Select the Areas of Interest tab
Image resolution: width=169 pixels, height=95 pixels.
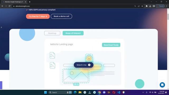click(x=73, y=33)
